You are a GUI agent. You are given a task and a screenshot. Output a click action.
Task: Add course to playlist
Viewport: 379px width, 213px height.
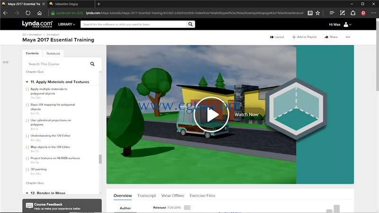coord(304,37)
